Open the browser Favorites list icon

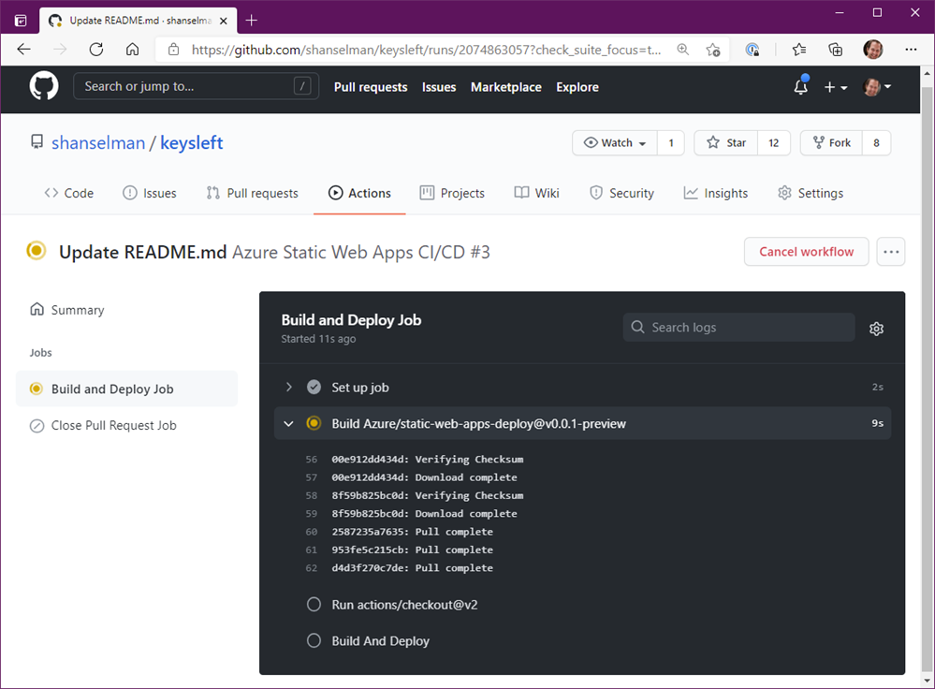799,50
